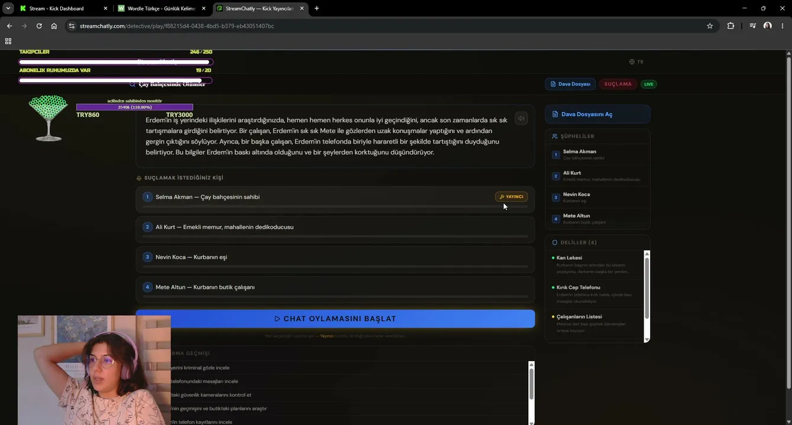The height and width of the screenshot is (425, 792).
Task: Switch to Wordle Türkçe tab
Action: point(161,8)
